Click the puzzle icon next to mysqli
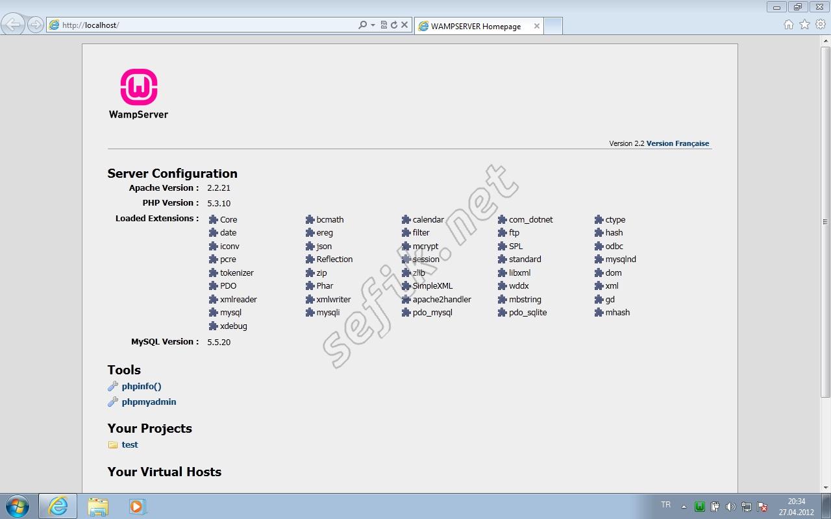 pos(310,312)
